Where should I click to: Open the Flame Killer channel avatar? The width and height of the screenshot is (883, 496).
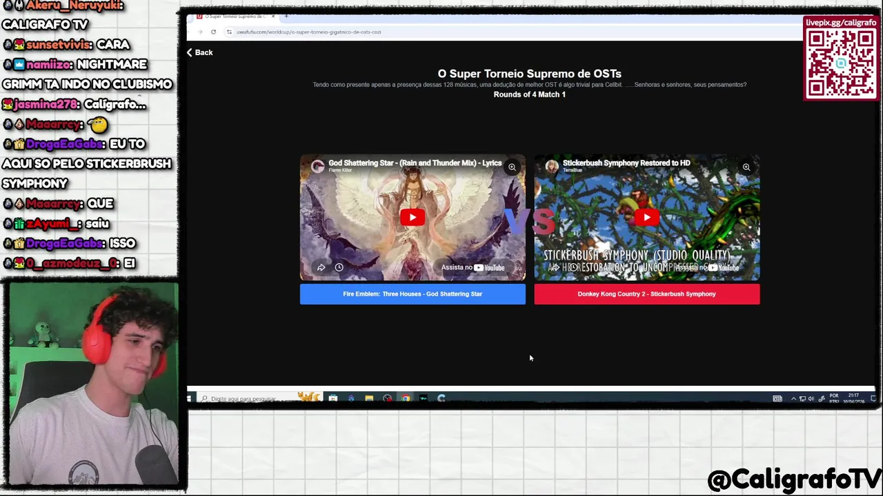coord(317,166)
